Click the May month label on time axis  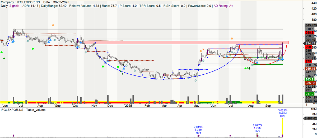(196, 106)
